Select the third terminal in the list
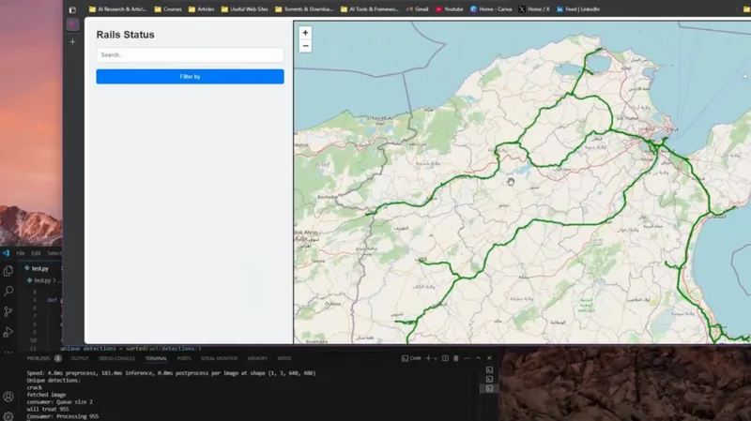Viewport: 751px width, 421px height. (489, 389)
